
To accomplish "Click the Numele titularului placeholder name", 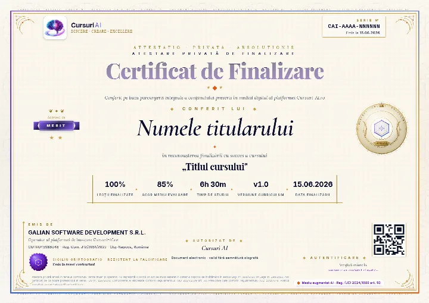I will pyautogui.click(x=215, y=128).
